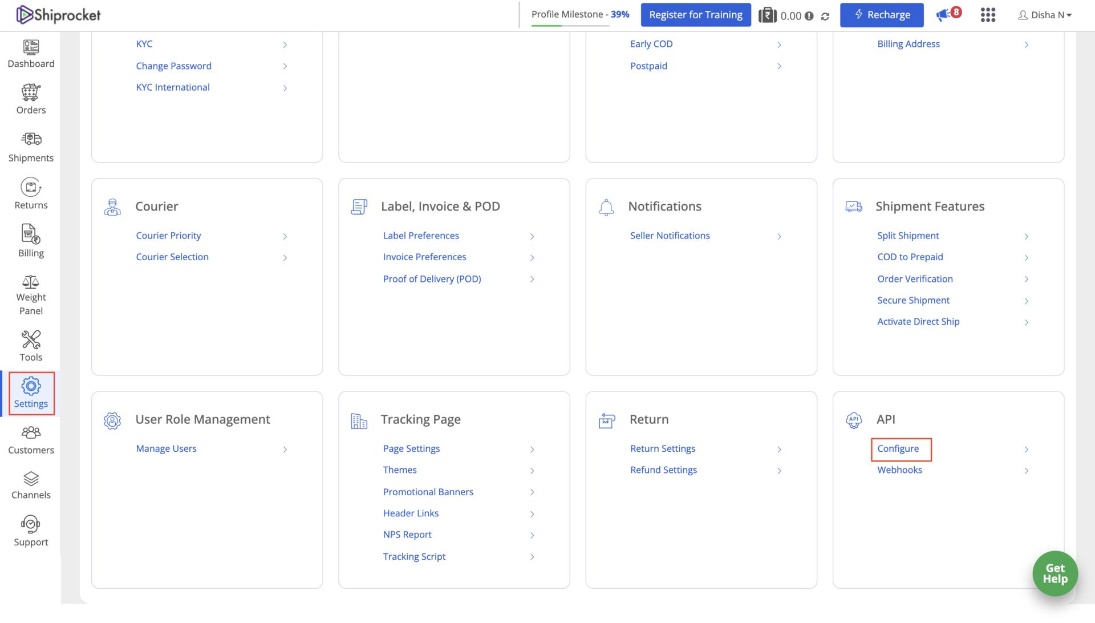Image resolution: width=1095 pixels, height=623 pixels.
Task: Open Customers icon in sidebar
Action: 31,432
